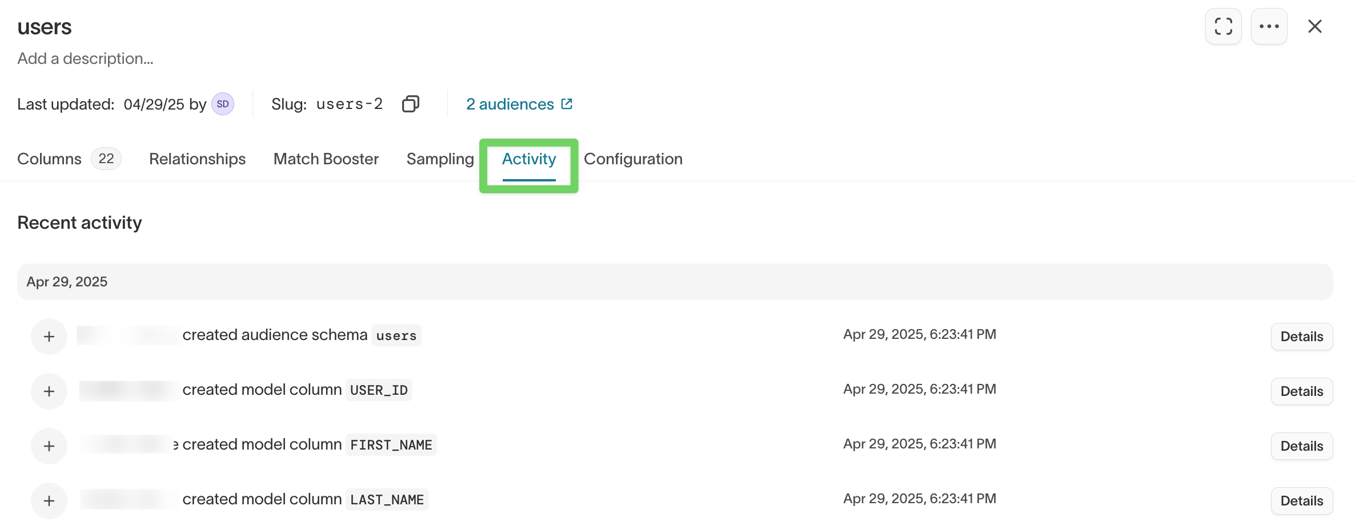Expand the USER_ID column activity entry
This screenshot has height=526, width=1355.
coord(49,391)
